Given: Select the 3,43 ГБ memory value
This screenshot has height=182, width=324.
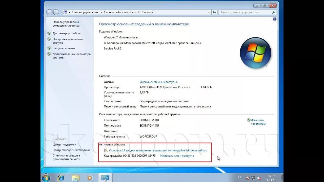Looking at the screenshot, I should click(x=144, y=93).
